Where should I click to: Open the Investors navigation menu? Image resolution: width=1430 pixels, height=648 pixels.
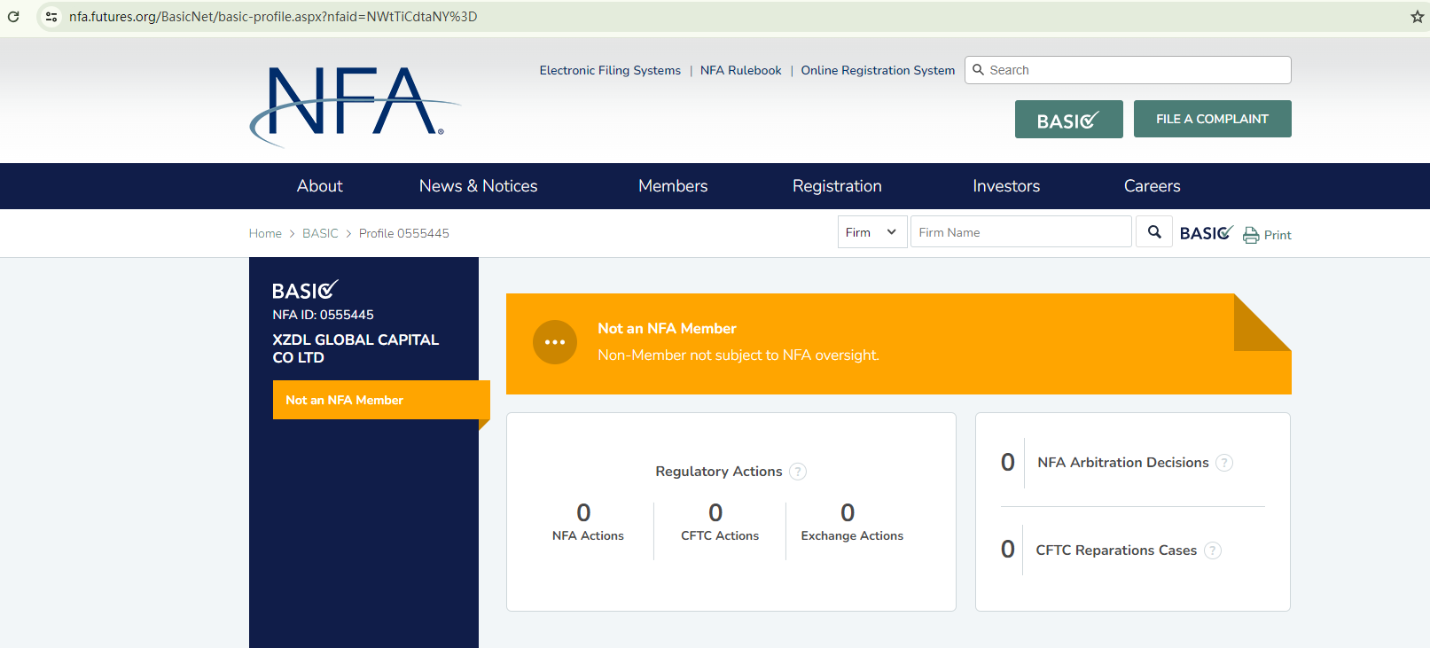[x=1006, y=186]
